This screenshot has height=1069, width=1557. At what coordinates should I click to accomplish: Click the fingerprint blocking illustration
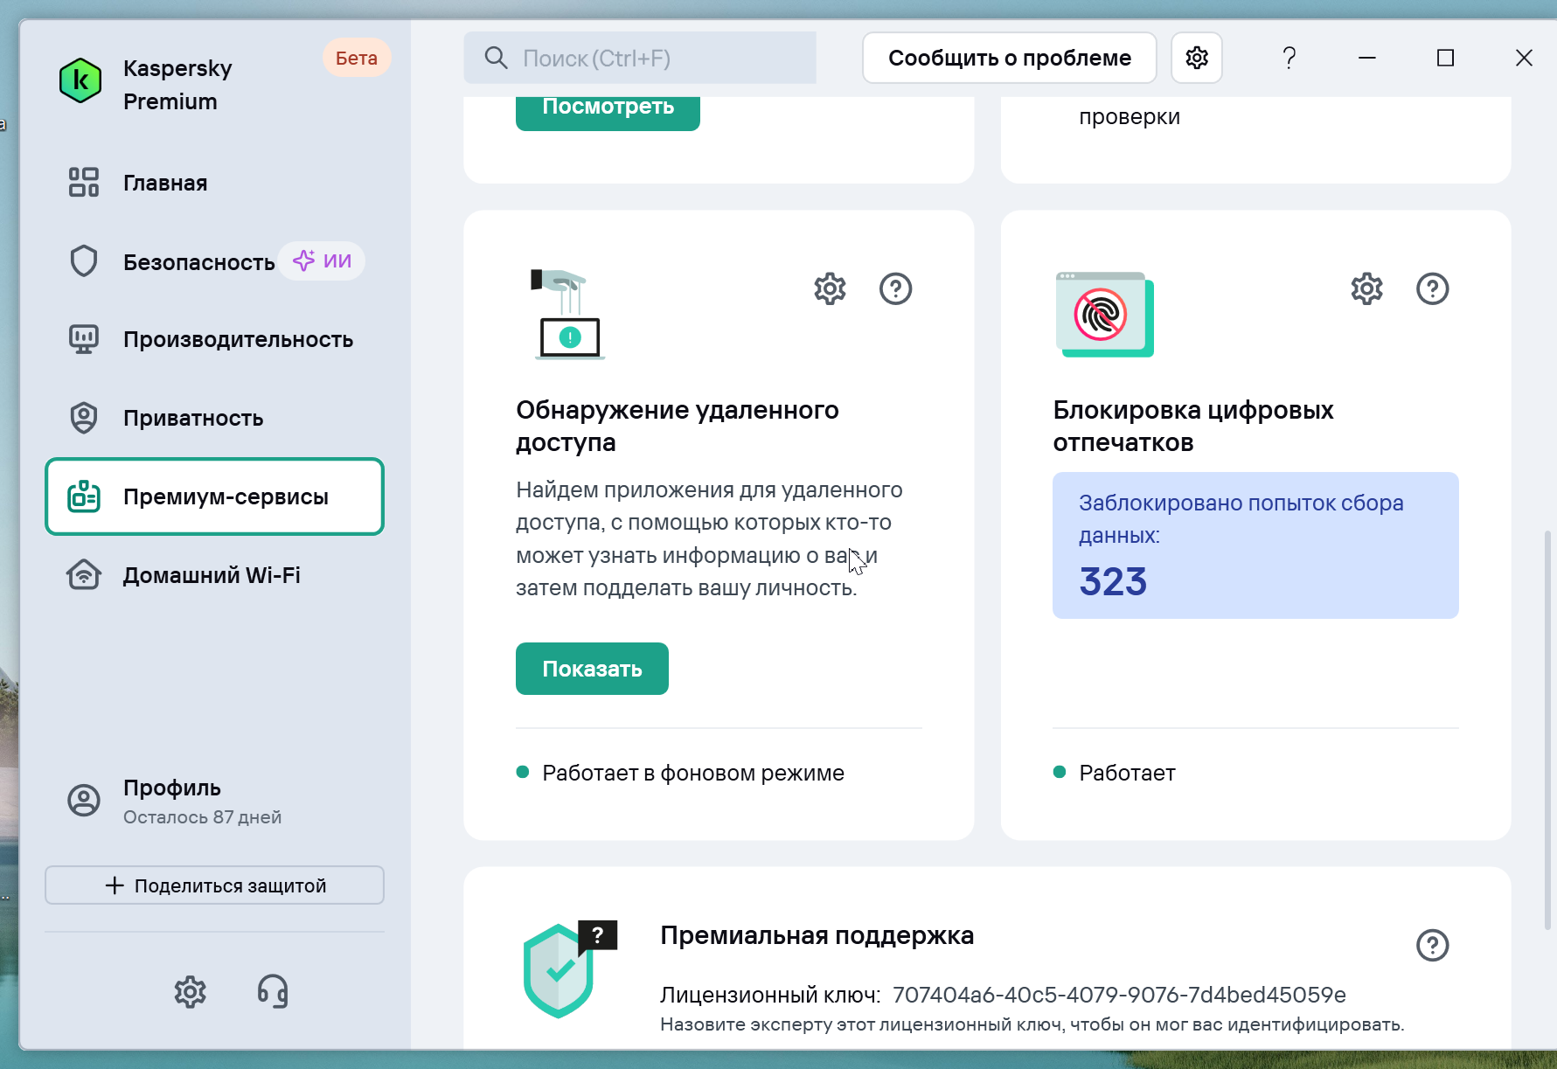coord(1105,315)
